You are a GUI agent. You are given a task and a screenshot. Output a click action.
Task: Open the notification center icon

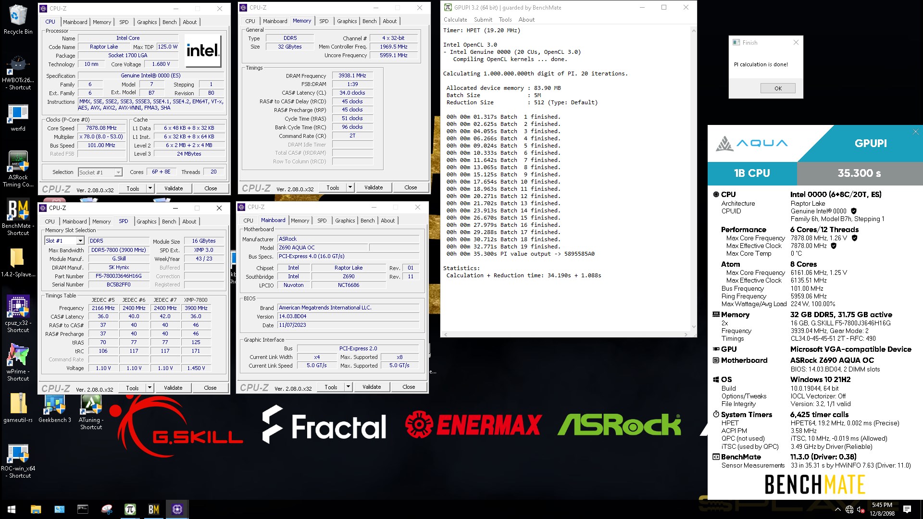pos(907,509)
